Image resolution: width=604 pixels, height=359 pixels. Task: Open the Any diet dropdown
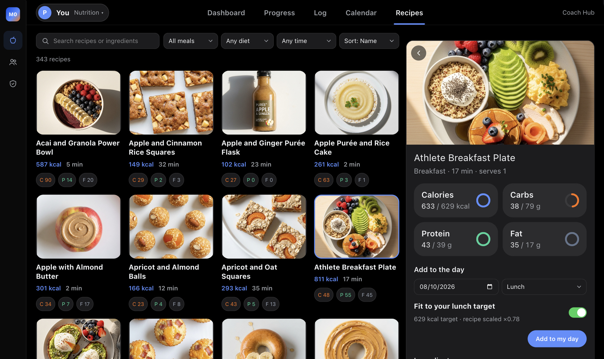point(247,41)
